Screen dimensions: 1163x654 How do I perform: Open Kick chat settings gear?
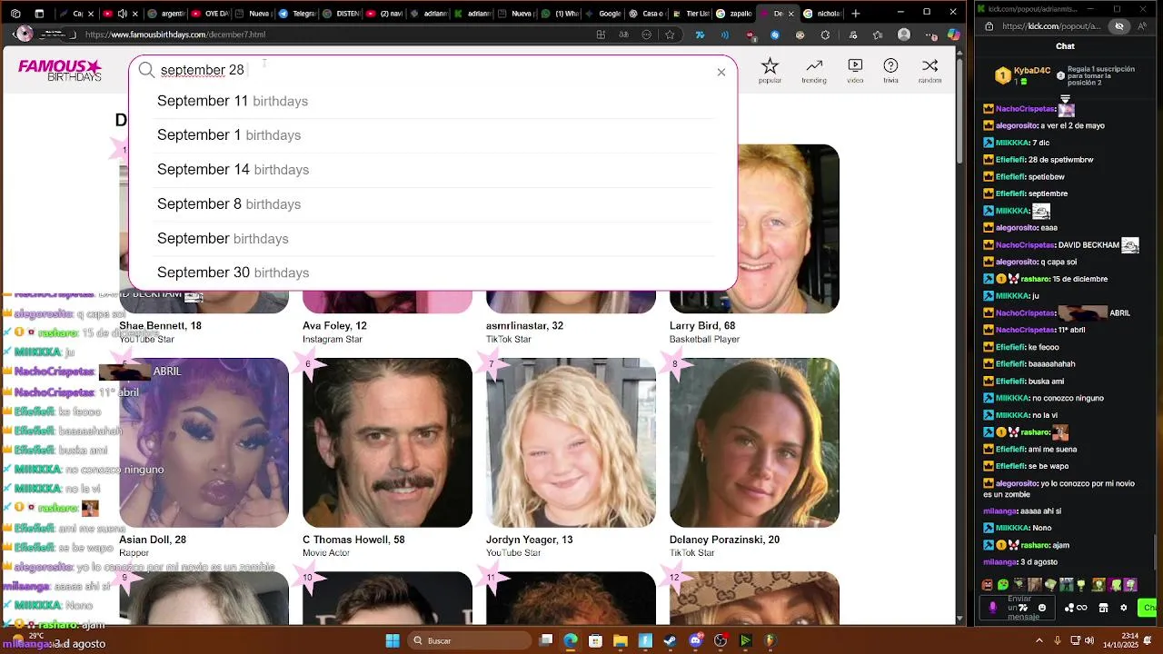coord(1124,608)
